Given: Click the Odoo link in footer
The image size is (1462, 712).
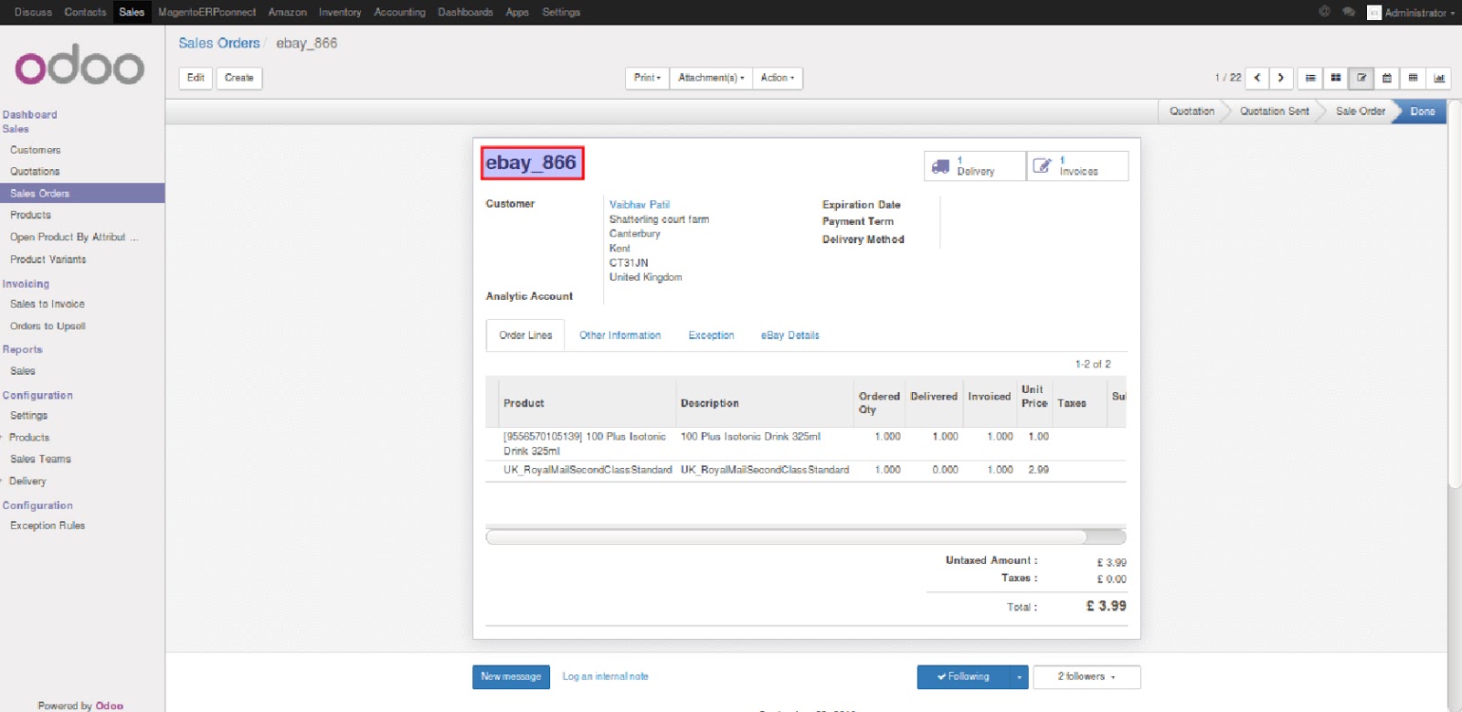Looking at the screenshot, I should pos(109,706).
